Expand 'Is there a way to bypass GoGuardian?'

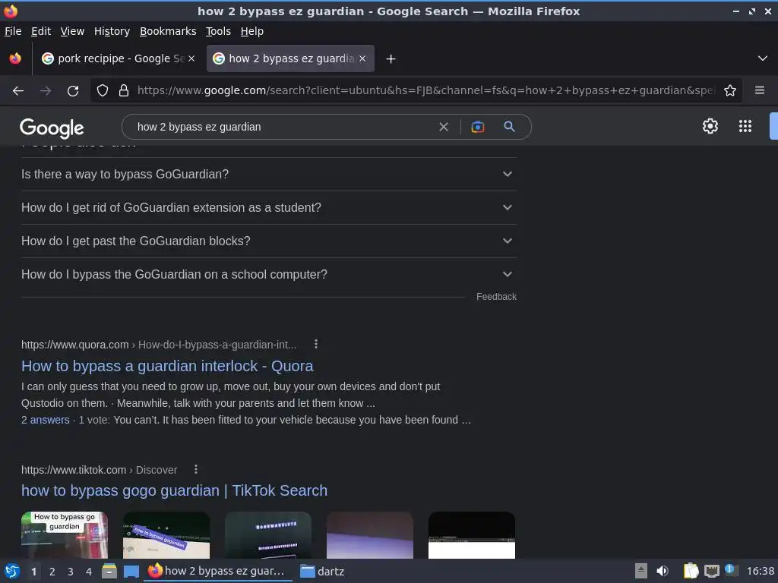[x=268, y=174]
